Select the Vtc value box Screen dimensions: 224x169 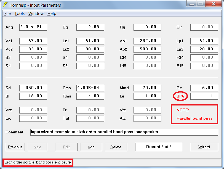click(x=147, y=110)
